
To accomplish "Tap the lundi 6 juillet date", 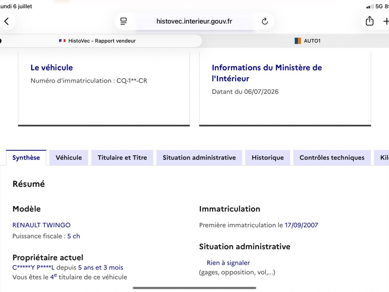I will [16, 6].
